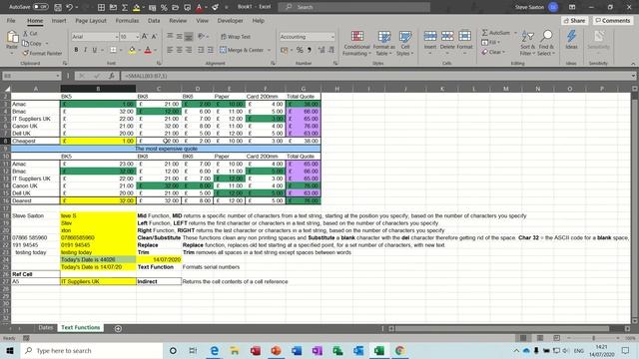This screenshot has width=639, height=359.
Task: Expand the Copy dropdown arrow
Action: tap(47, 43)
